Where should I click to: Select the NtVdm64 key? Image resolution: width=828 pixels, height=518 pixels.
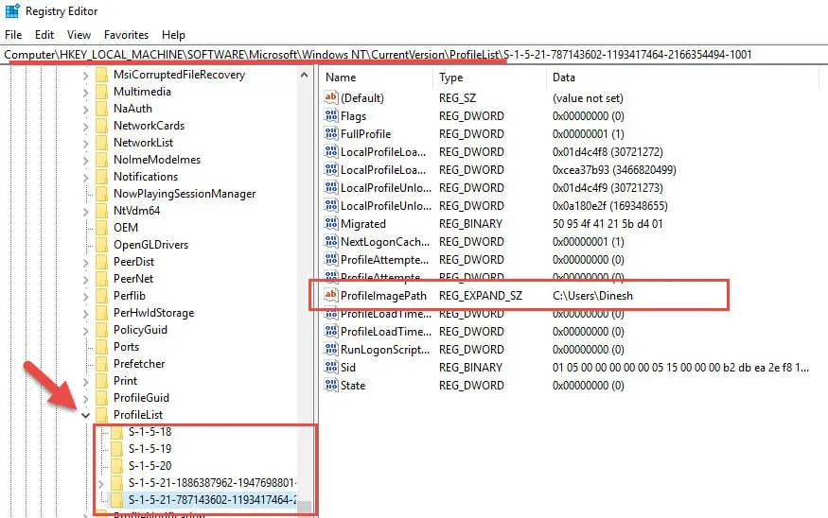pyautogui.click(x=136, y=211)
